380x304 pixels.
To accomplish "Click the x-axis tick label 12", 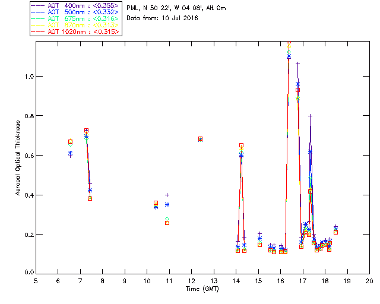I will coord(191,281).
